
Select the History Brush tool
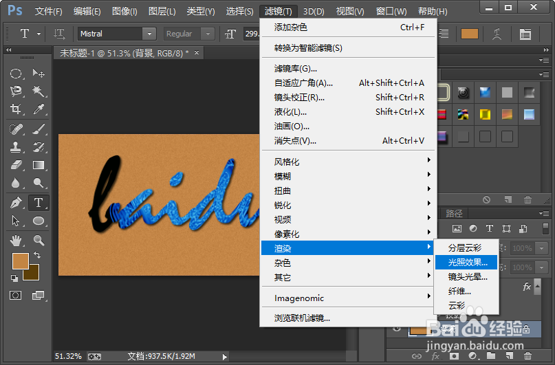point(39,147)
